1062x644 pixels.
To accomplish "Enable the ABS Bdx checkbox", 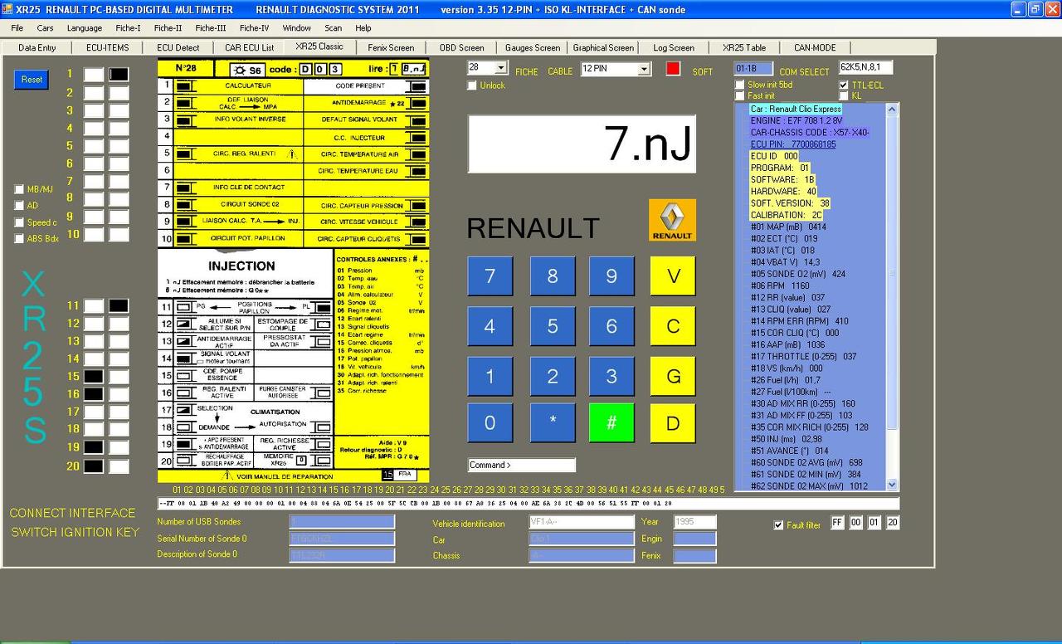I will click(19, 239).
